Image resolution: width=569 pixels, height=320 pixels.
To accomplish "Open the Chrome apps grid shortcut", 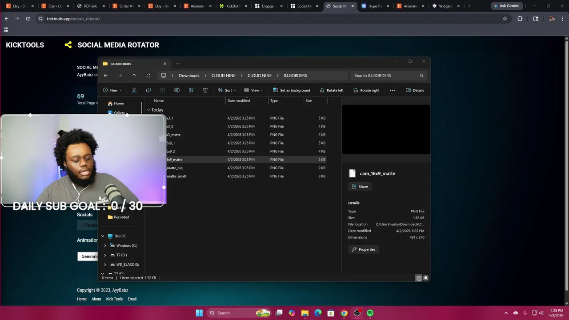I will (x=6, y=30).
